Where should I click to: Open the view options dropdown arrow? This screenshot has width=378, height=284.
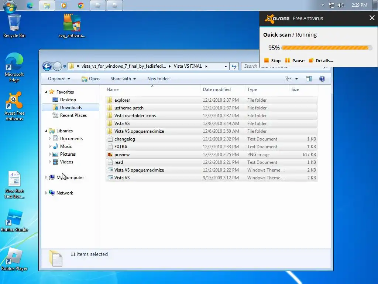point(296,79)
